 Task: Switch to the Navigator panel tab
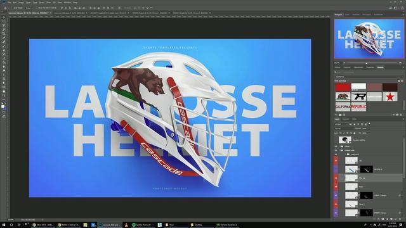(338, 15)
